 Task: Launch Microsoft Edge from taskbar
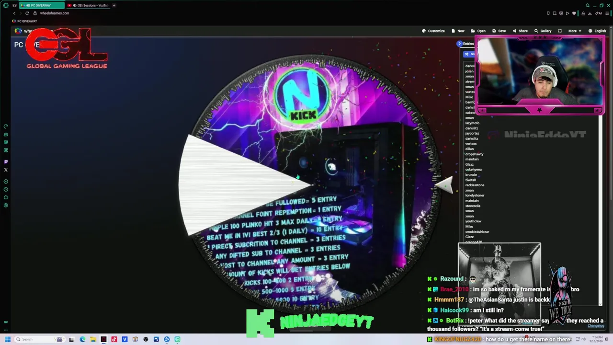pyautogui.click(x=82, y=339)
